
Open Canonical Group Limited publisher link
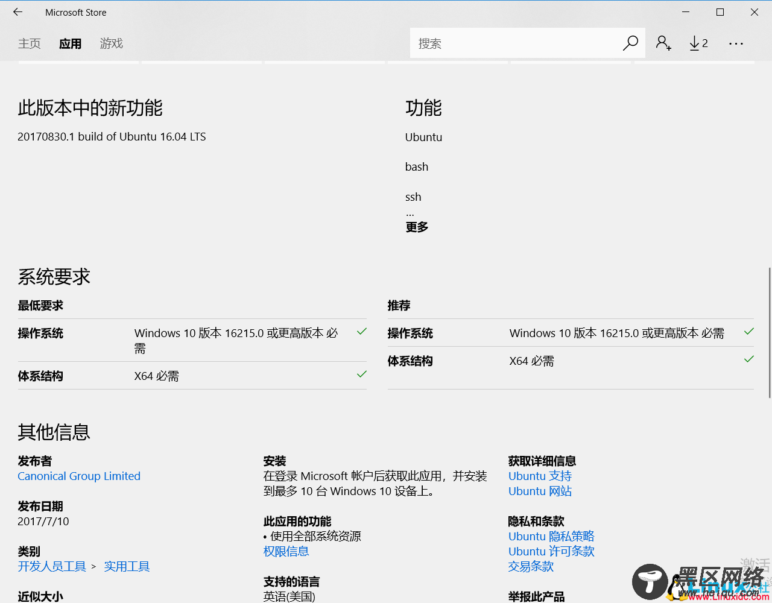79,476
